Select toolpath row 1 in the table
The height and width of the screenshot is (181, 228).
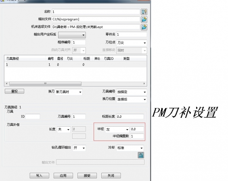75,65
